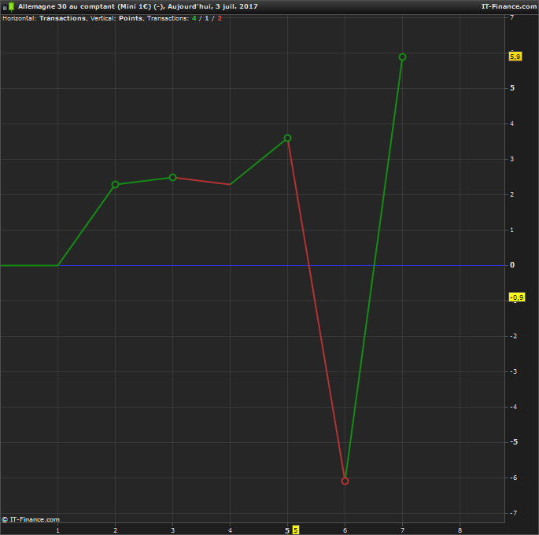The width and height of the screenshot is (539, 535).
Task: Click the yellow '5' marker on the horizontal axis
Action: [x=295, y=530]
